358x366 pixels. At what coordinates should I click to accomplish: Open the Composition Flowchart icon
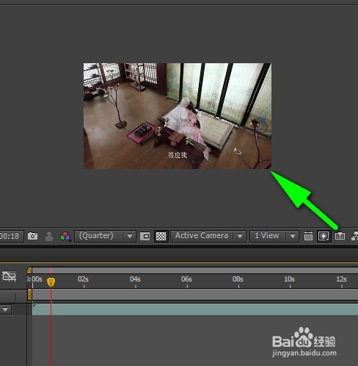[354, 236]
